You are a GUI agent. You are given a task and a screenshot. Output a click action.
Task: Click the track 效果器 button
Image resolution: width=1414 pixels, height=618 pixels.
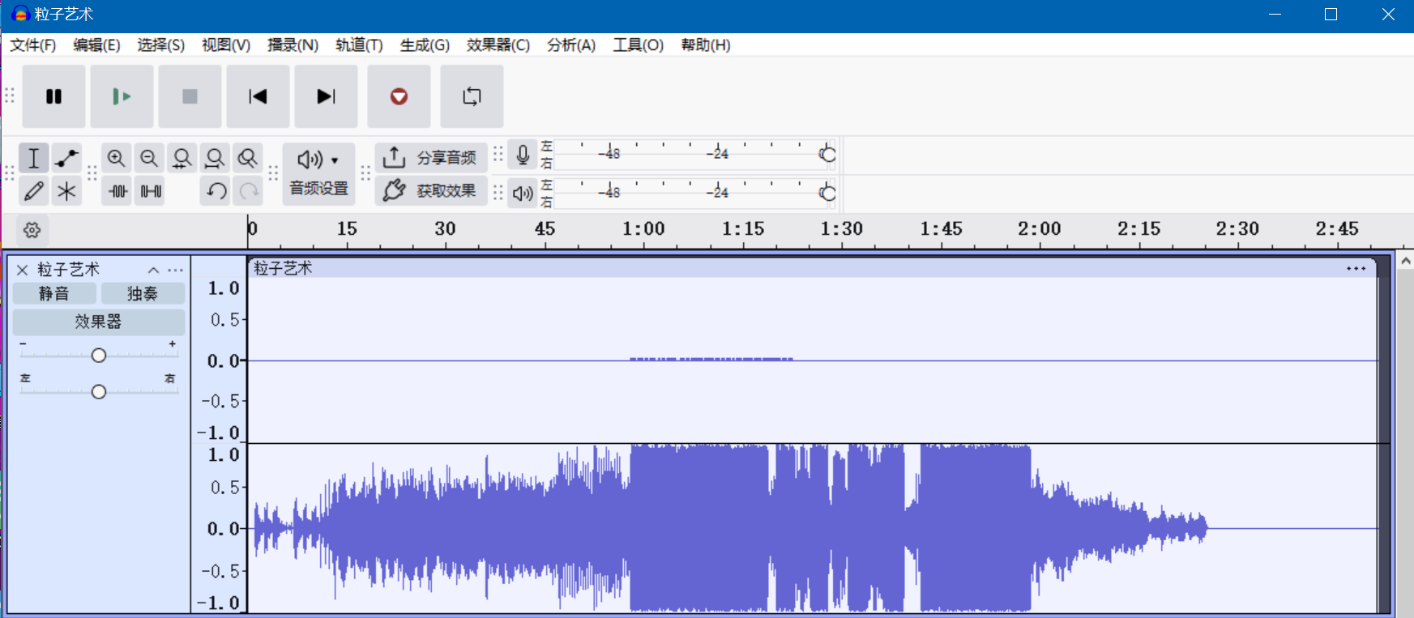[98, 322]
